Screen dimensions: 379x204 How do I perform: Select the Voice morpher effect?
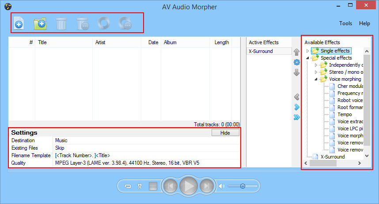pyautogui.click(x=350, y=136)
